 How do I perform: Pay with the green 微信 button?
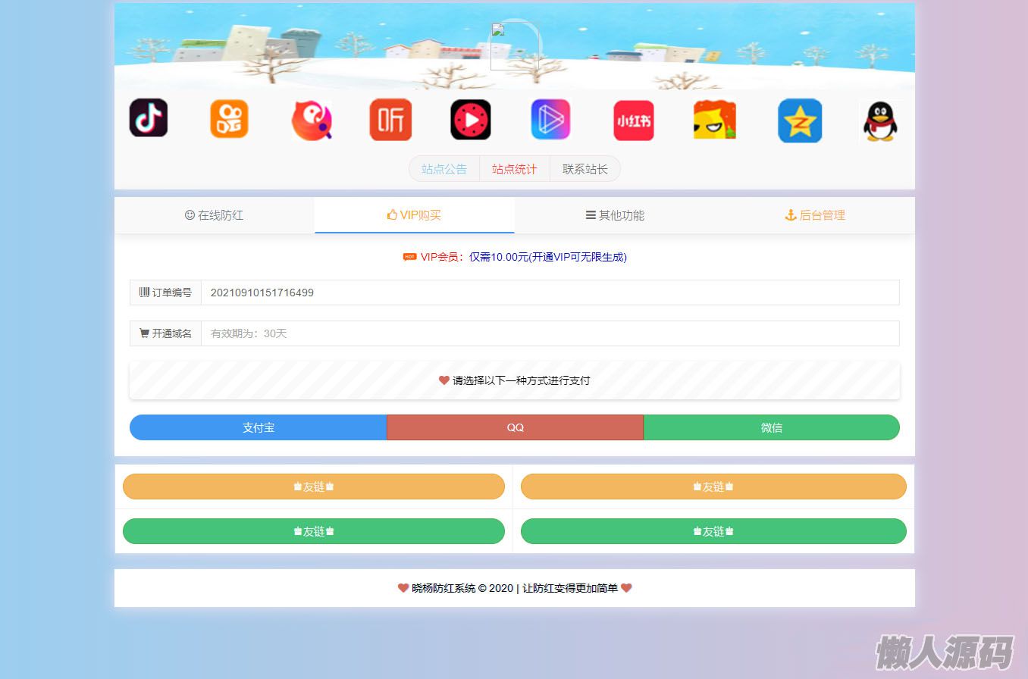[772, 427]
